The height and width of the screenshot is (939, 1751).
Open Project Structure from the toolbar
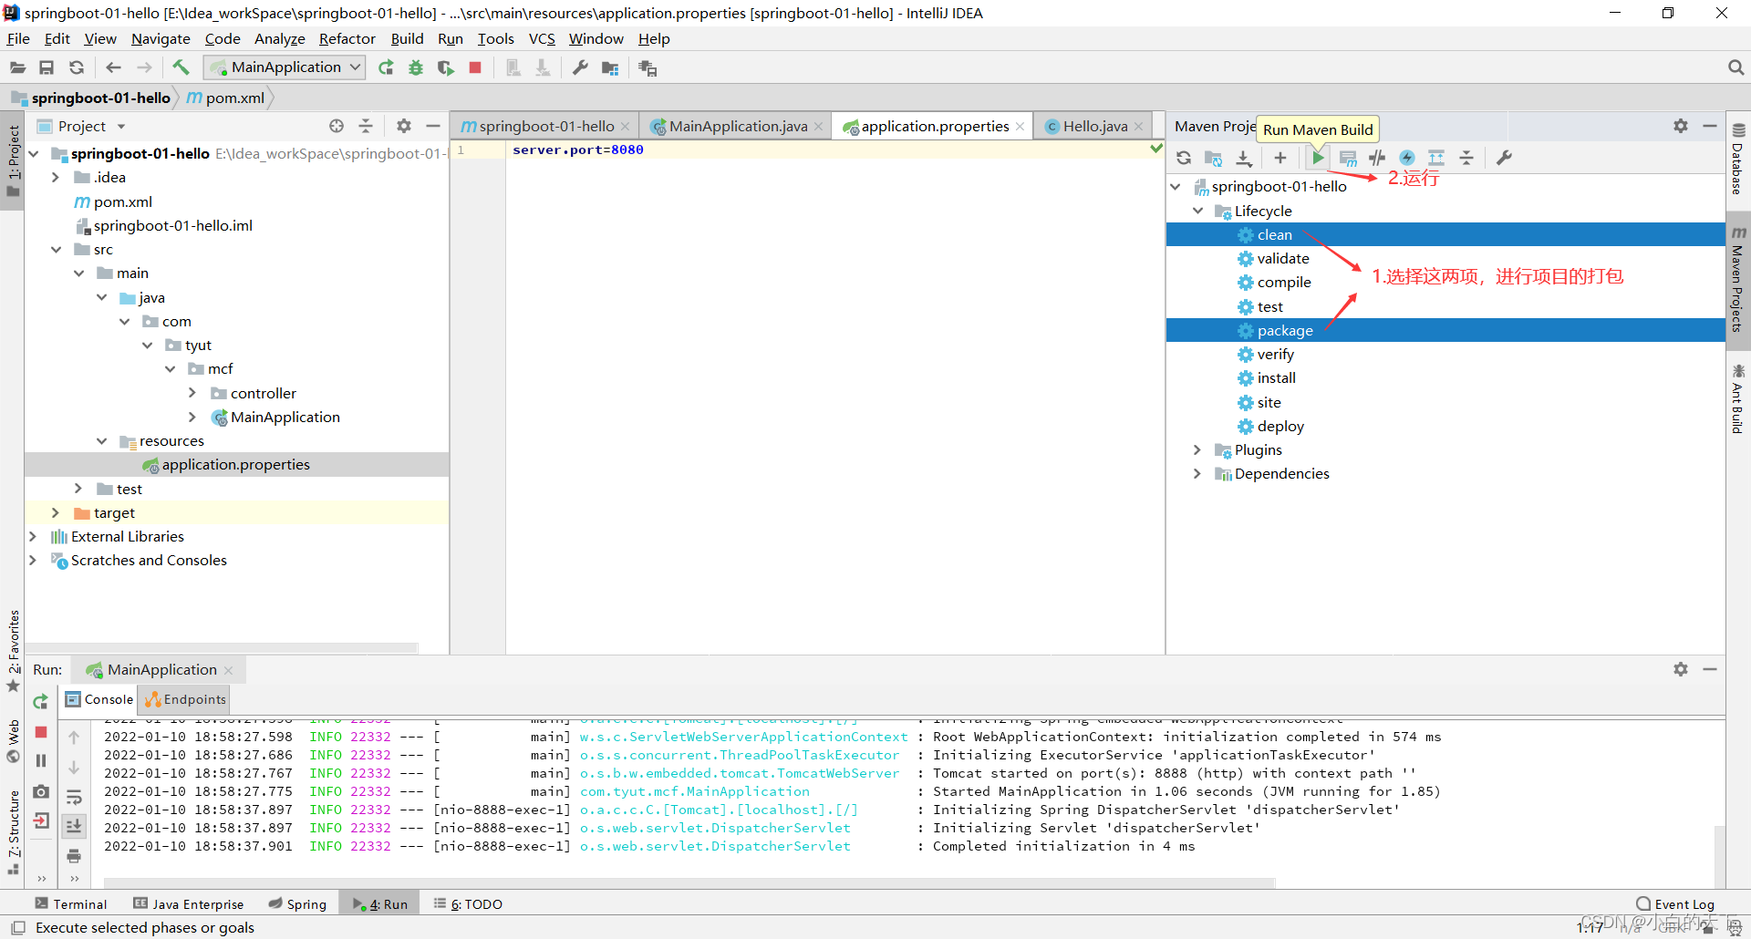[610, 67]
